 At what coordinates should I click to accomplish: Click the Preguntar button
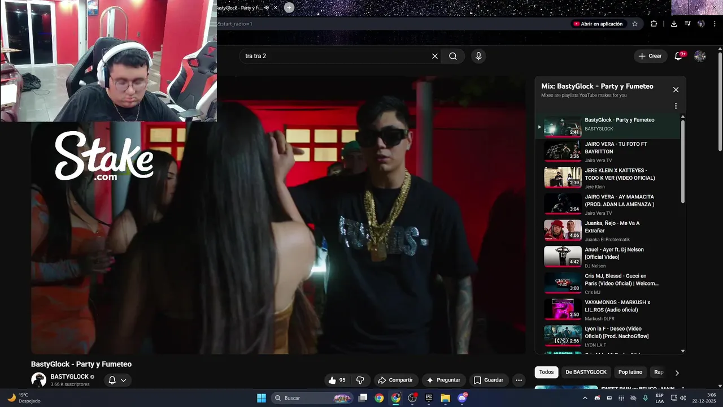tap(443, 380)
